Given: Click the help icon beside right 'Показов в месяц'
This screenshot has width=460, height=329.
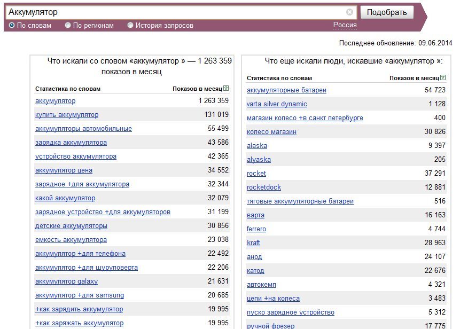Looking at the screenshot, I should tap(443, 77).
